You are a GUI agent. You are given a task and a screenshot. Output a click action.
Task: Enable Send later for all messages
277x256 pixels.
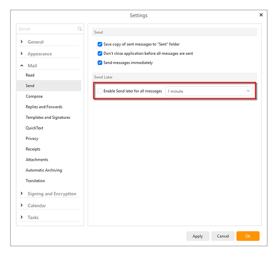tap(100, 91)
